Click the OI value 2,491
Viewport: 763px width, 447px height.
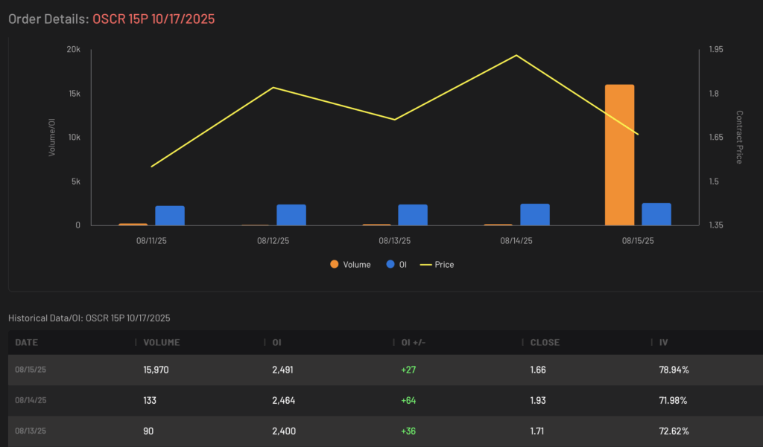tap(282, 370)
